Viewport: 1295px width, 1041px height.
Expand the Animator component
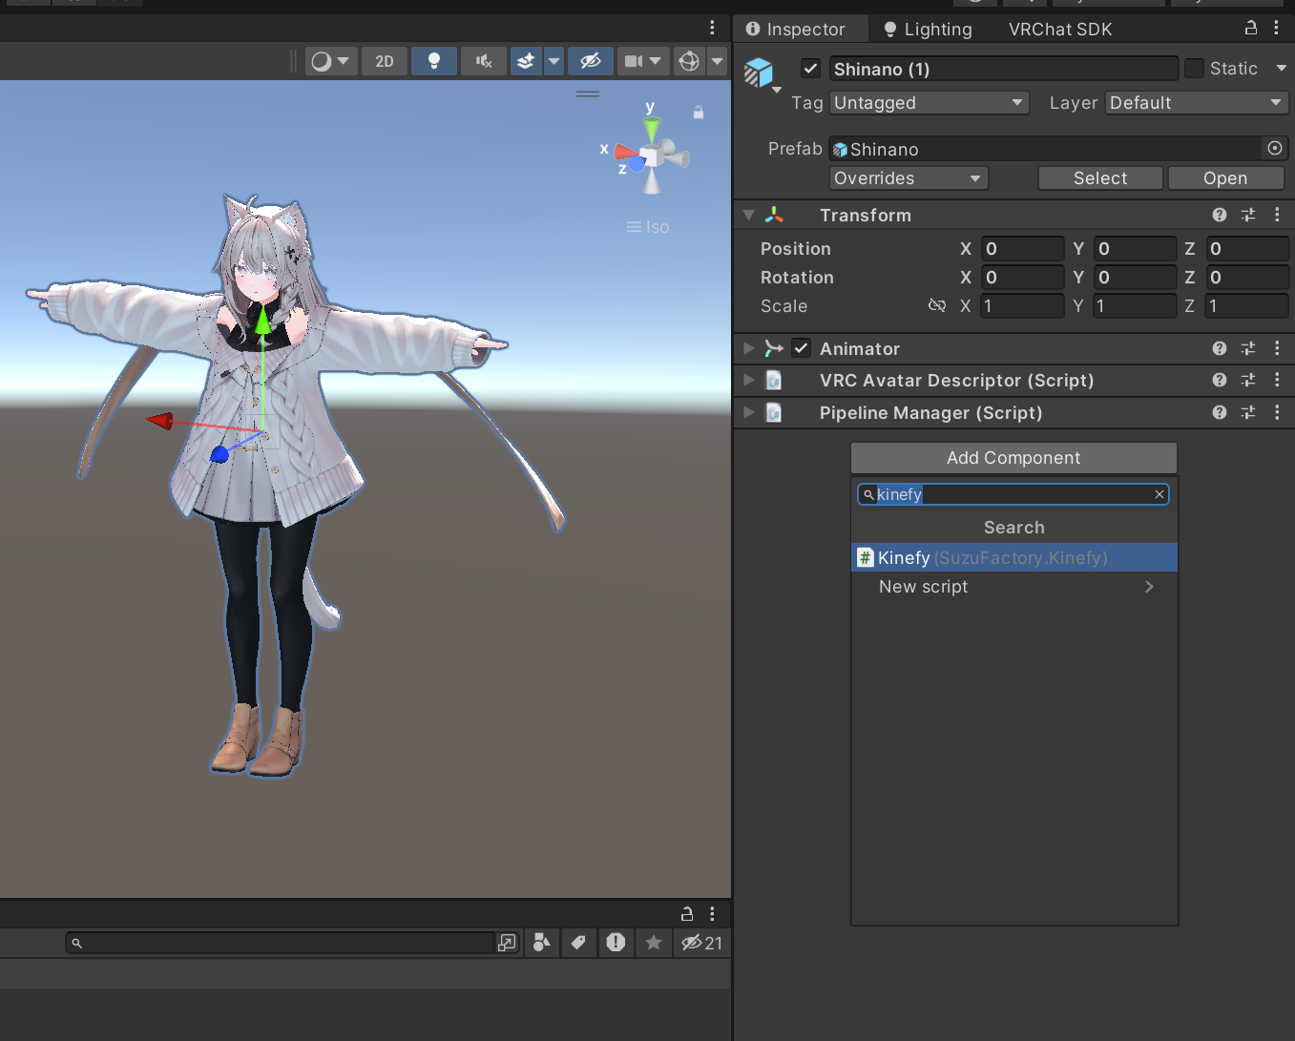(x=749, y=348)
